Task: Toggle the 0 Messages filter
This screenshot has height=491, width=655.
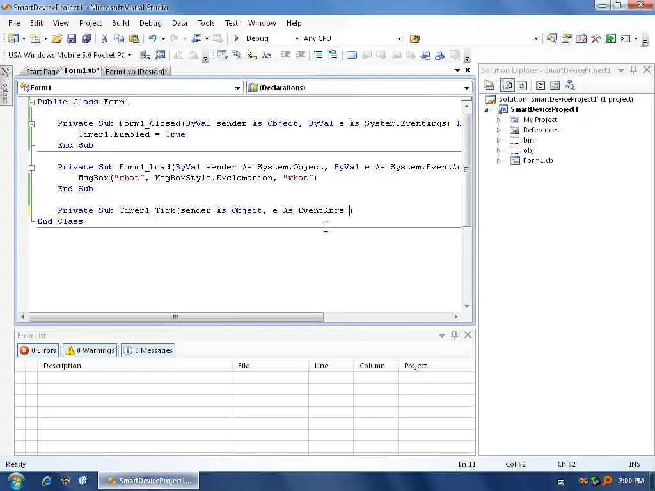Action: (x=148, y=350)
